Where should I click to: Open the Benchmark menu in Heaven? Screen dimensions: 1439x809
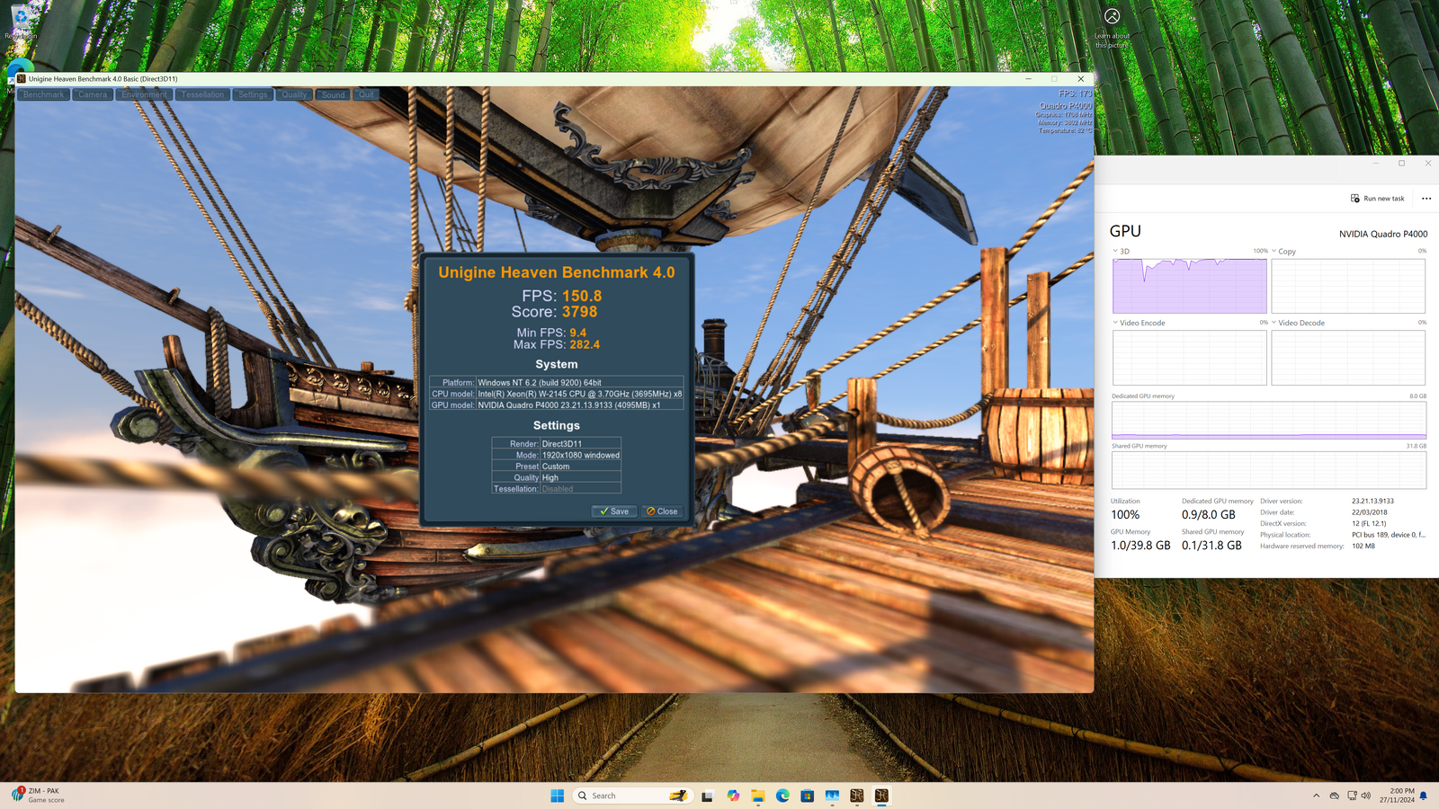coord(43,94)
